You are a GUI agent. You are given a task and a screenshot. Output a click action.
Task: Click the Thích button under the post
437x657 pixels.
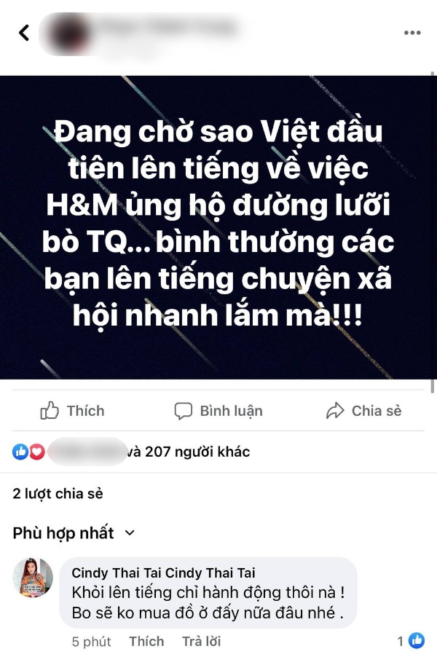click(72, 411)
